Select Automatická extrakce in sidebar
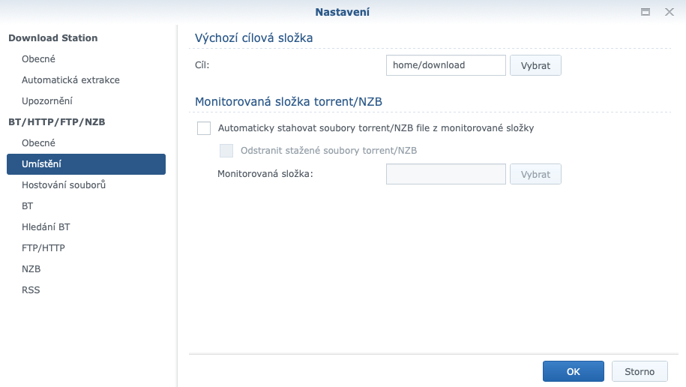The image size is (686, 387). (70, 80)
